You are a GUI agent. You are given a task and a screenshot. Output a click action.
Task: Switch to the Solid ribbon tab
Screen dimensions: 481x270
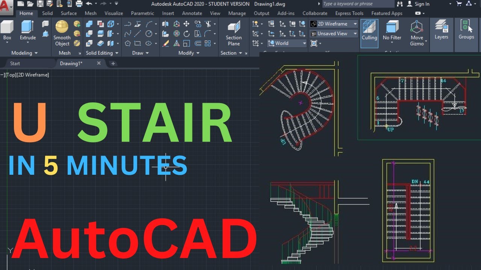pos(47,13)
